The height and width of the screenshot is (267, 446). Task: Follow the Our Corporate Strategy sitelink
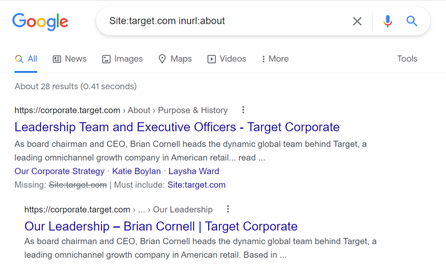(x=59, y=171)
